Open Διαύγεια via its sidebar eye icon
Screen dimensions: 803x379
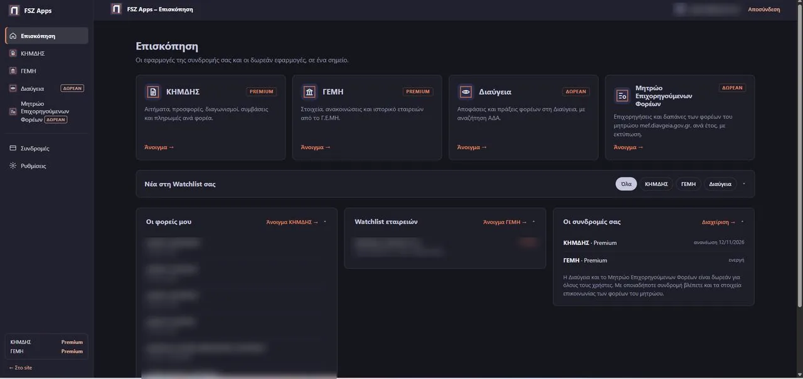13,88
